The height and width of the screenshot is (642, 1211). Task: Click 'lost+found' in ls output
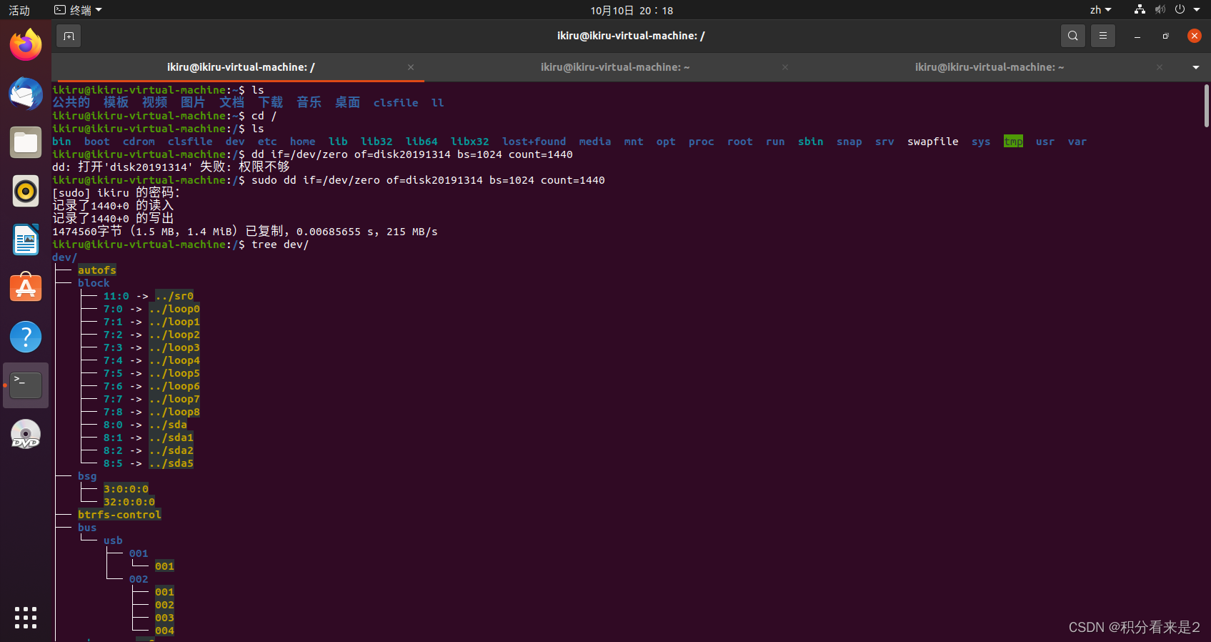pos(534,142)
